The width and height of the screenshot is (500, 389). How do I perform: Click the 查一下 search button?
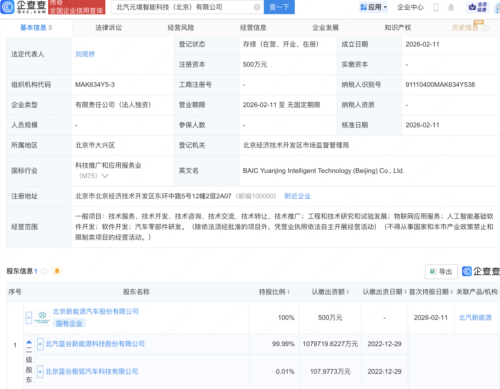[279, 7]
